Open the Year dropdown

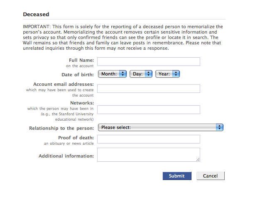167,74
